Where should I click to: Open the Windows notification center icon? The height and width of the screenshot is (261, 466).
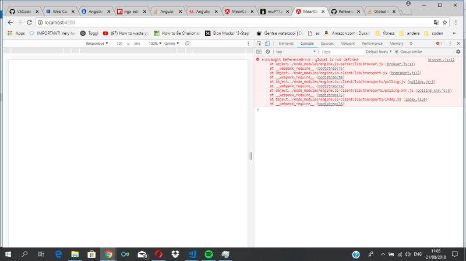click(455, 254)
